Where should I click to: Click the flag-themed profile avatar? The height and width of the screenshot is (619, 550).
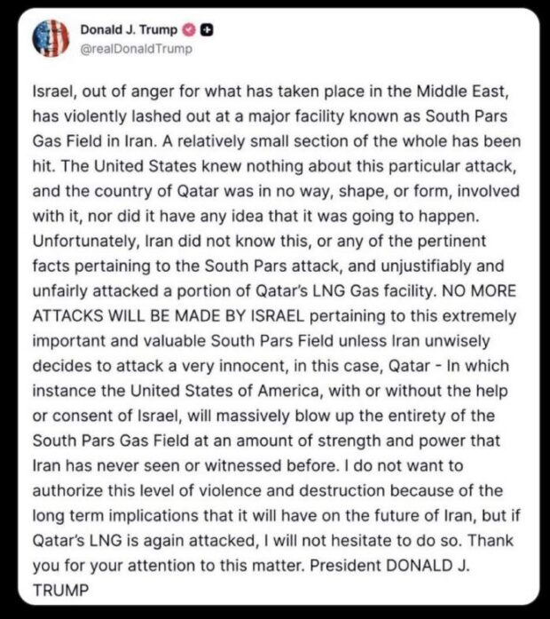pyautogui.click(x=51, y=39)
